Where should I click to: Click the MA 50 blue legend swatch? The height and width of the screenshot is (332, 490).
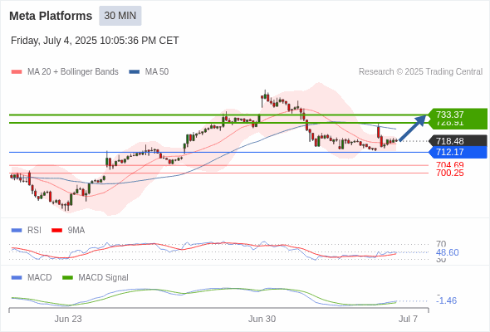135,72
